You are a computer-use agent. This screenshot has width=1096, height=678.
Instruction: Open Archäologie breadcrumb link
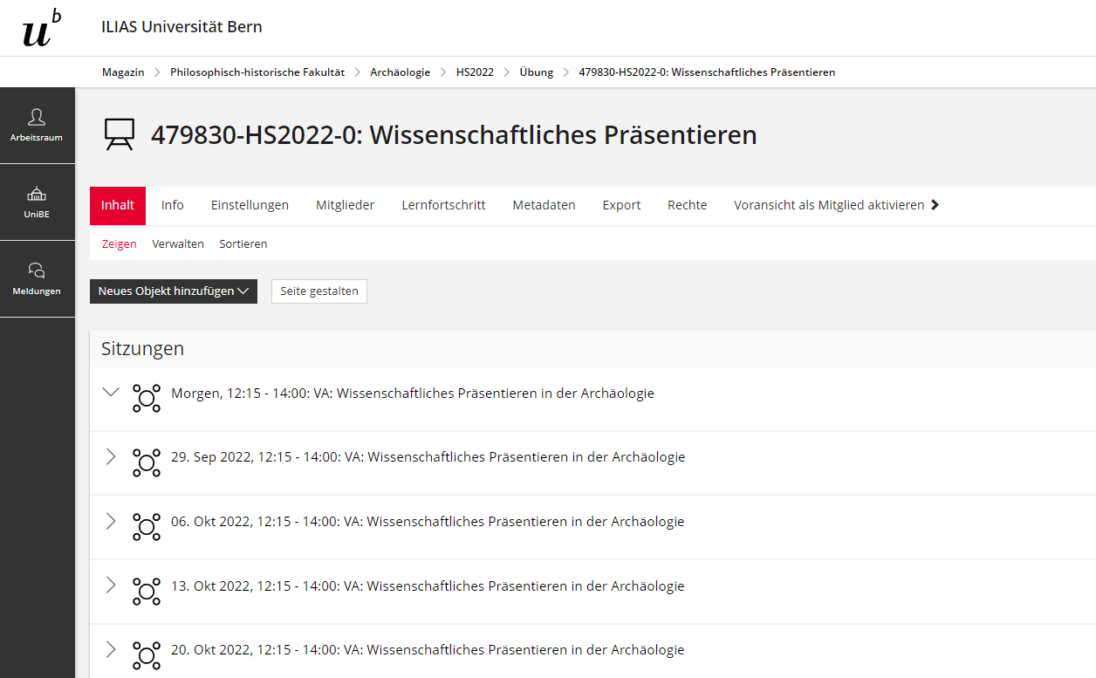coord(401,72)
